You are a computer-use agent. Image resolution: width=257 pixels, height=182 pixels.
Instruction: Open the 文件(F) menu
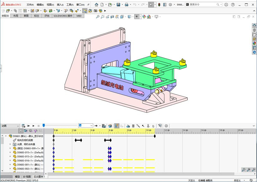click(x=30, y=5)
